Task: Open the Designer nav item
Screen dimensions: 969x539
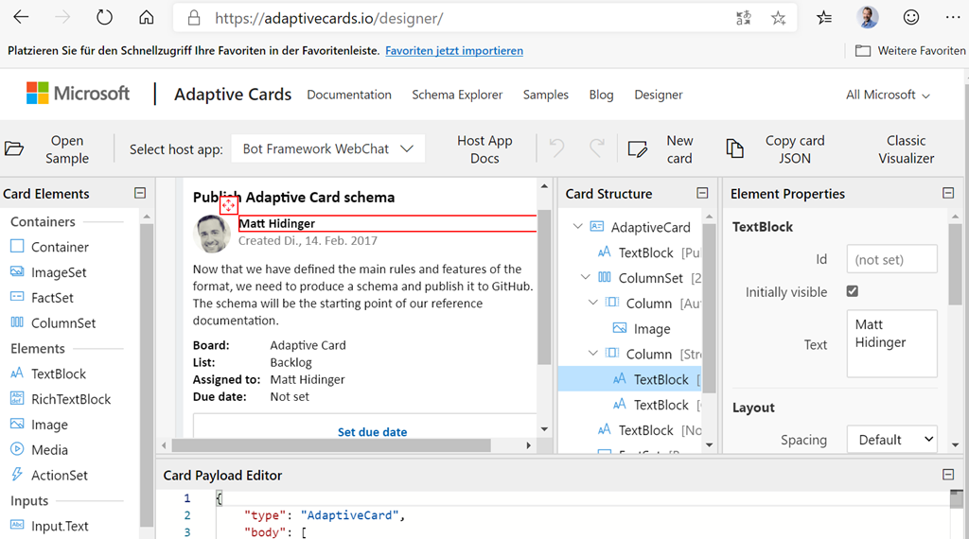Action: 659,95
